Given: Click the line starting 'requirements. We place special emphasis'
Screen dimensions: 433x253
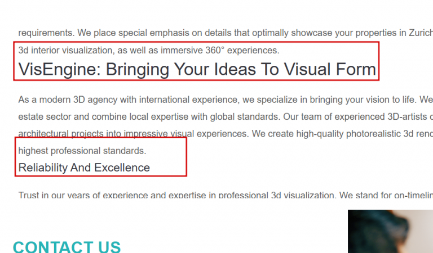Looking at the screenshot, I should [x=226, y=33].
